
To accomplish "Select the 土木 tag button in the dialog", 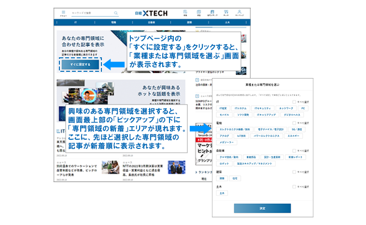I will coord(222,193).
